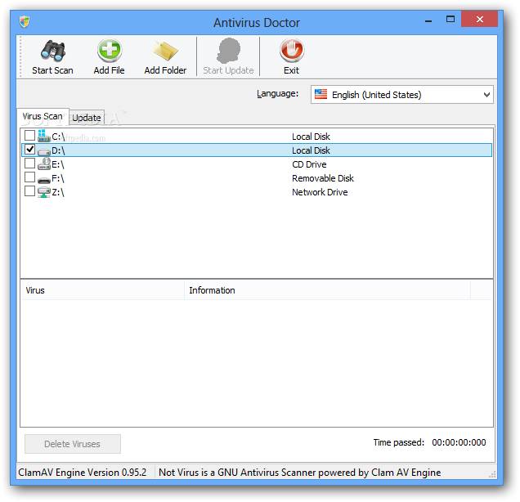Click the Delete Viruses button

[x=73, y=444]
